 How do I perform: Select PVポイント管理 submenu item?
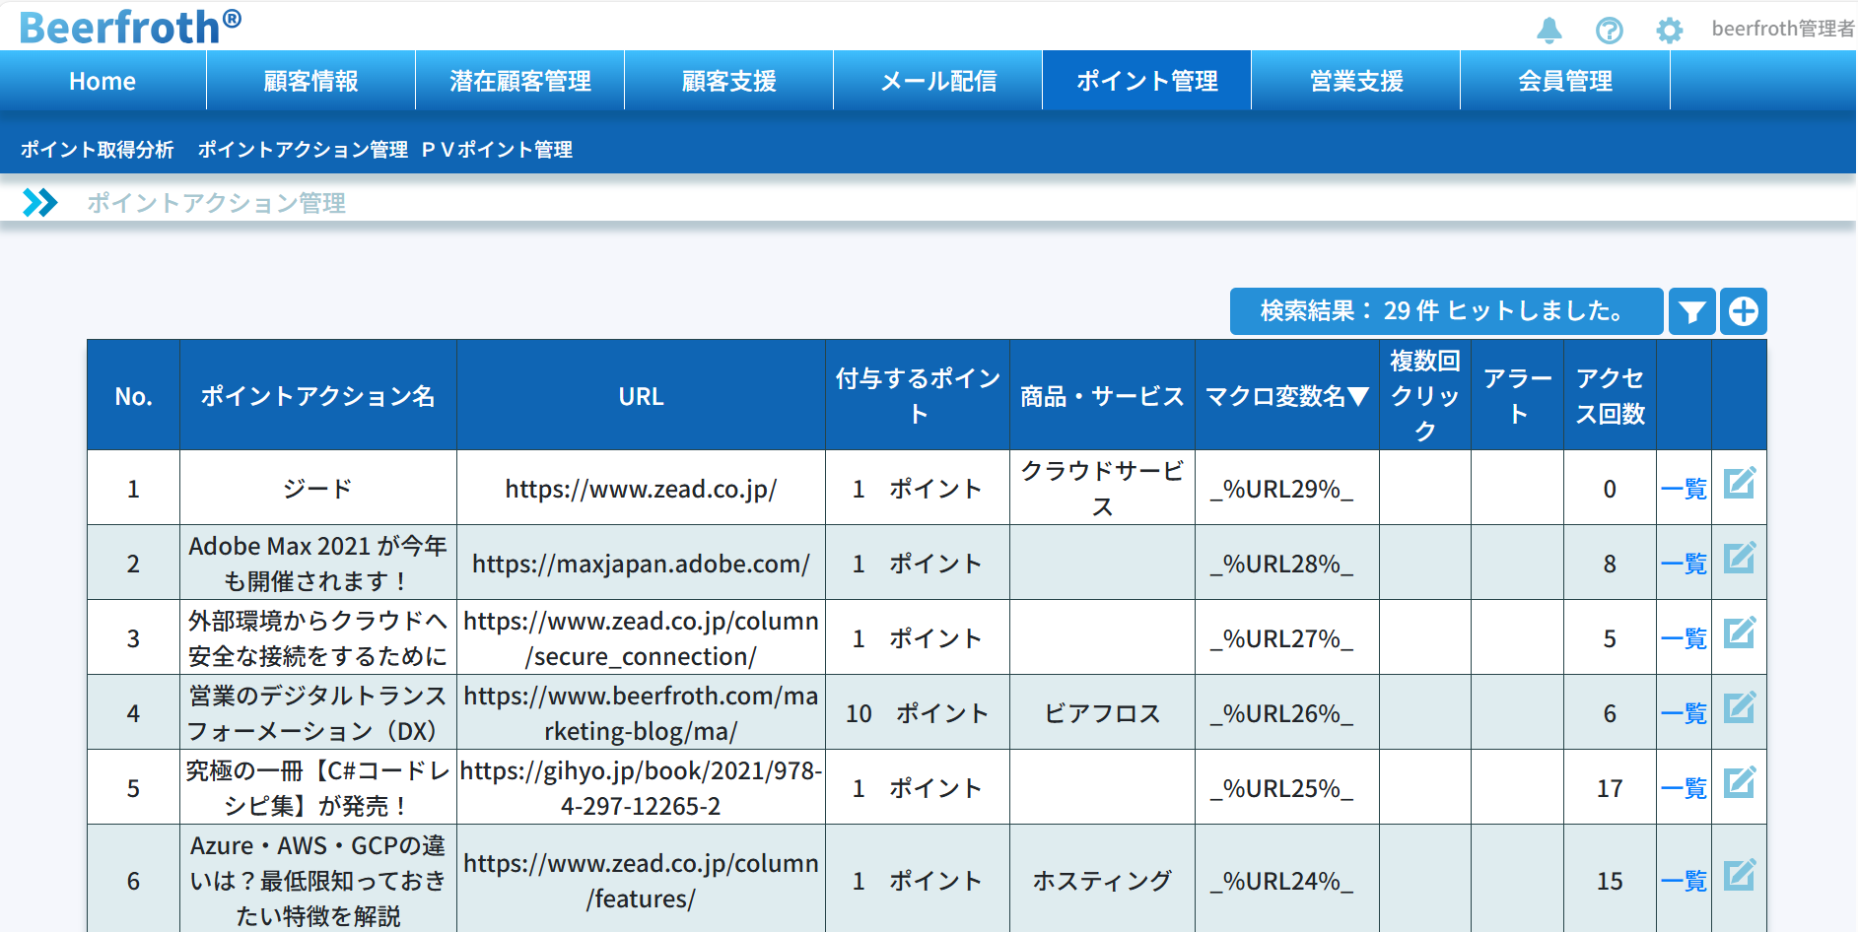click(x=497, y=150)
